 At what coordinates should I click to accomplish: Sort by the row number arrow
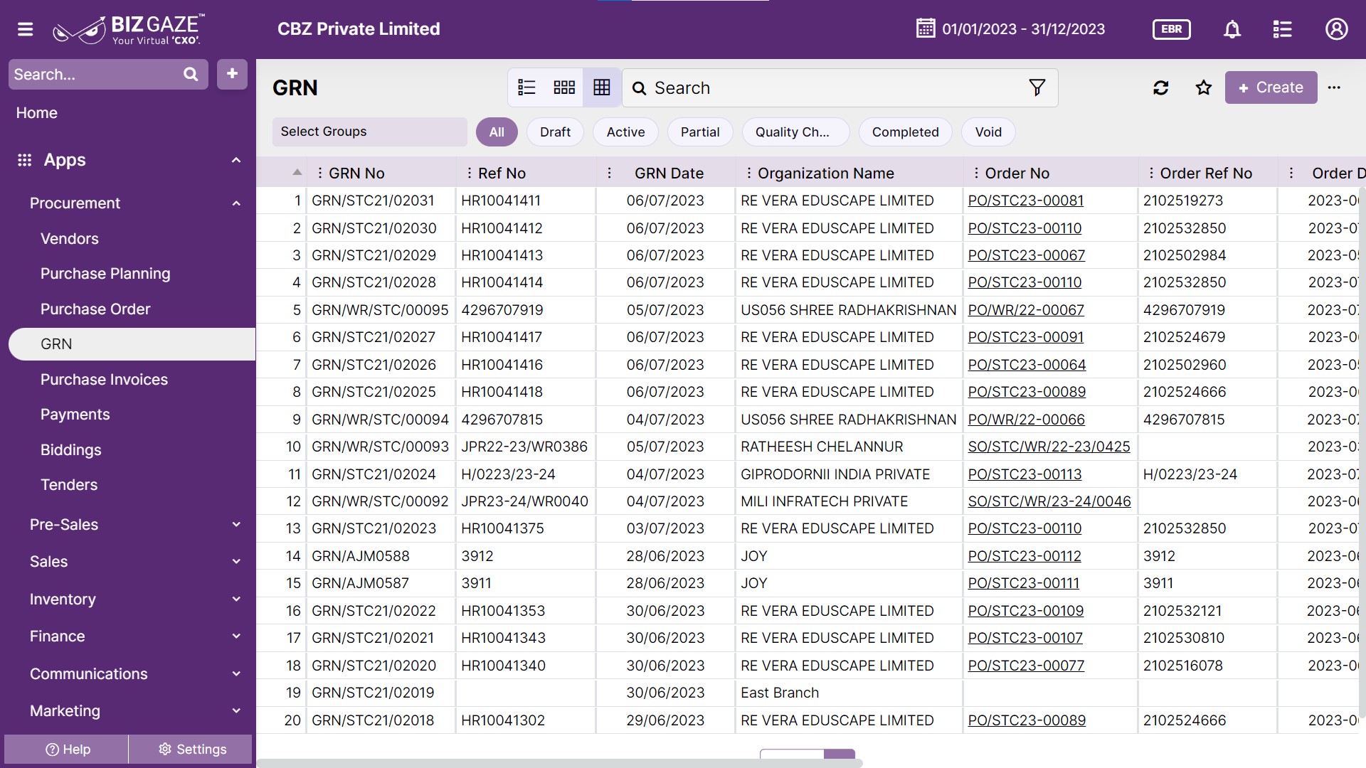[297, 173]
